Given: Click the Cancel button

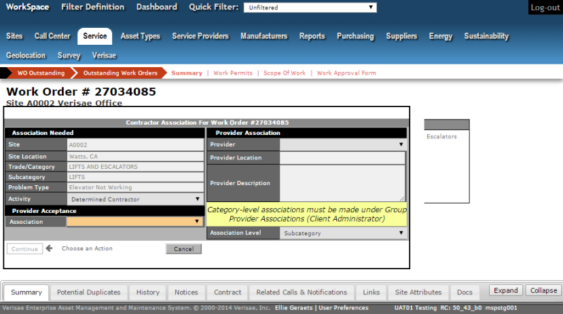Looking at the screenshot, I should (x=183, y=249).
